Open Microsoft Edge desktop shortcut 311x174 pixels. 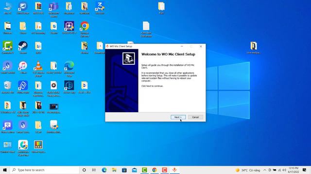point(69,69)
